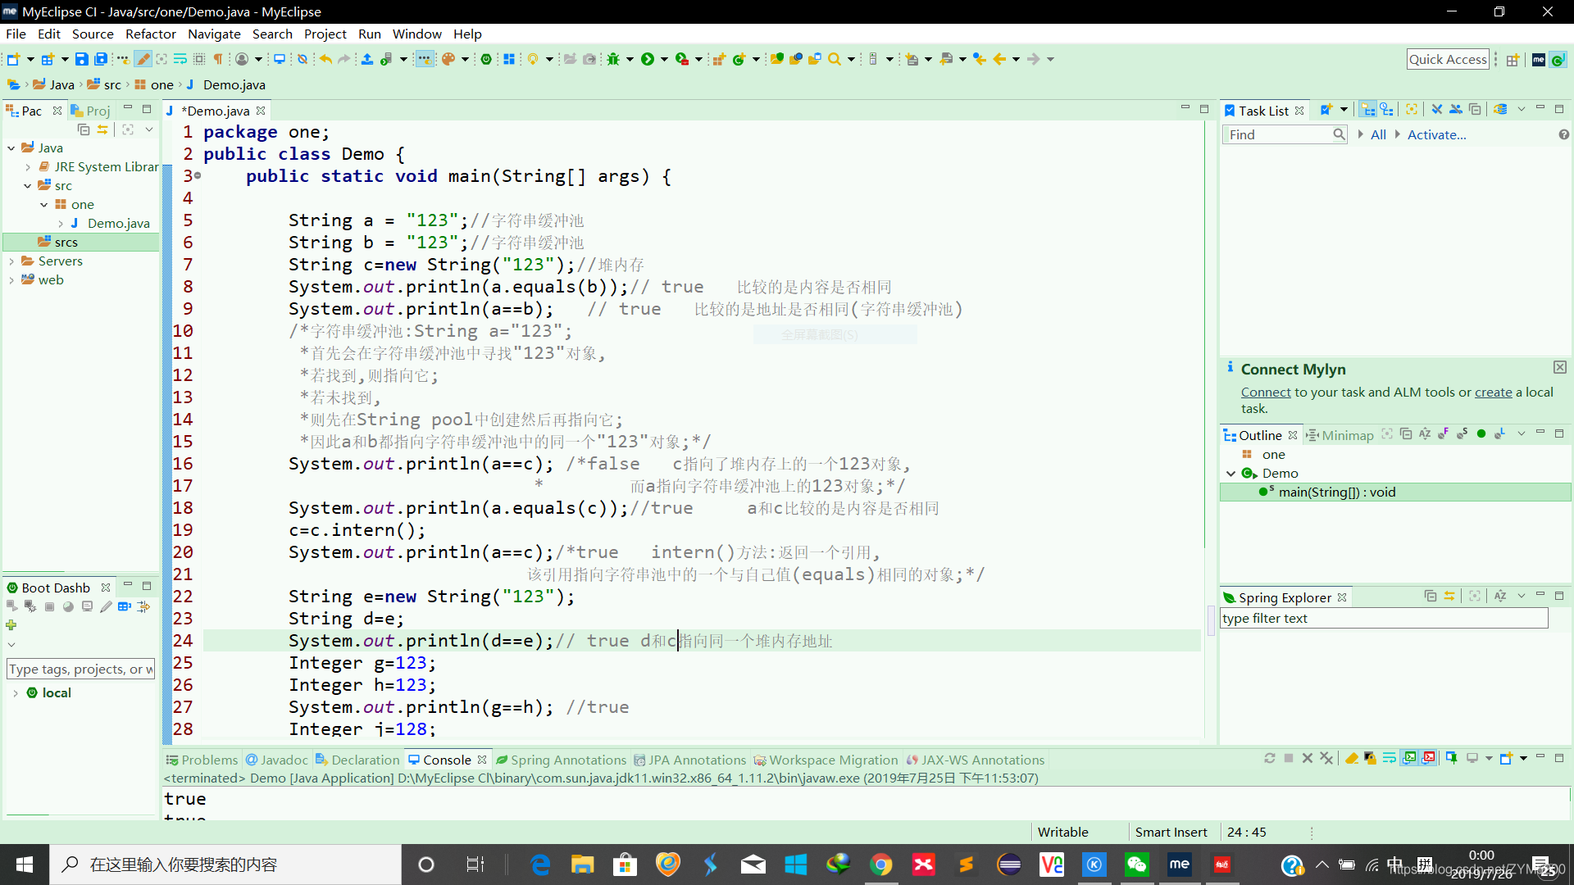
Task: Click the Save All icon
Action: pyautogui.click(x=101, y=59)
